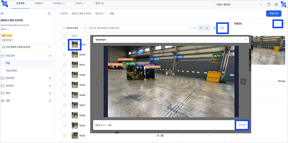The image size is (288, 143).
Task: Click the 작업 추가 button
Action: 274,14
